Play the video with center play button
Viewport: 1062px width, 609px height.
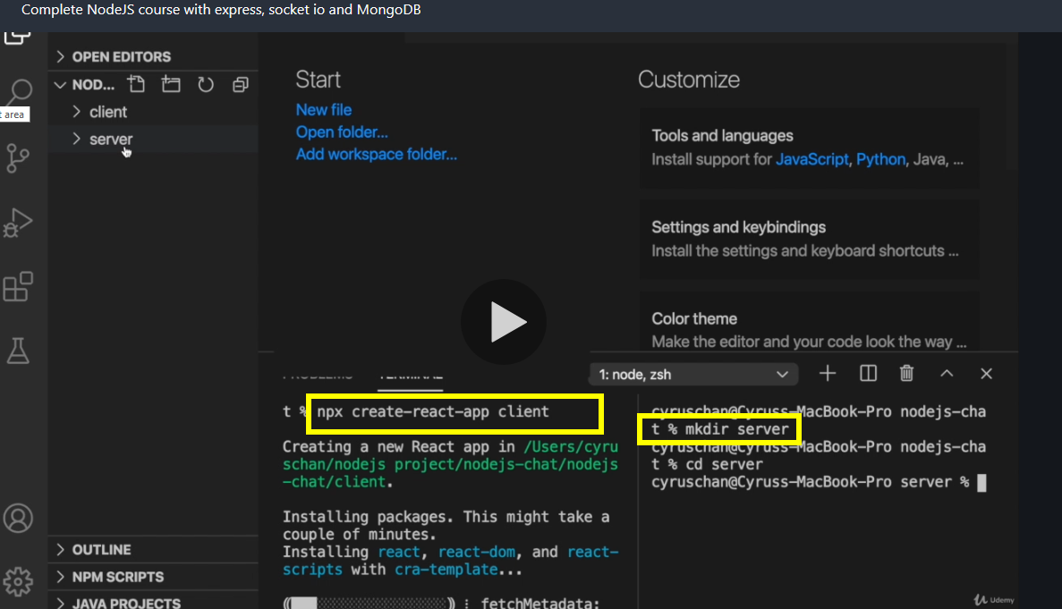click(x=504, y=322)
